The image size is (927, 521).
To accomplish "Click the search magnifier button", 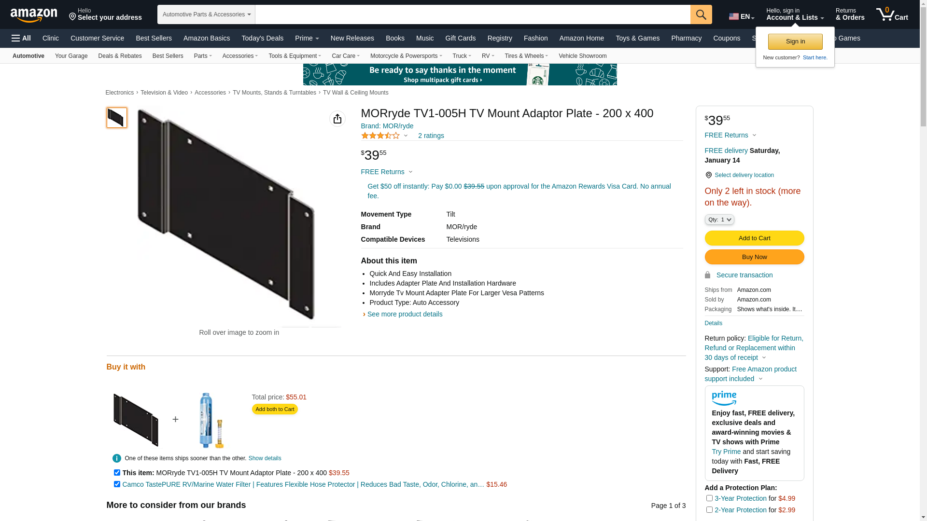I will point(701,14).
